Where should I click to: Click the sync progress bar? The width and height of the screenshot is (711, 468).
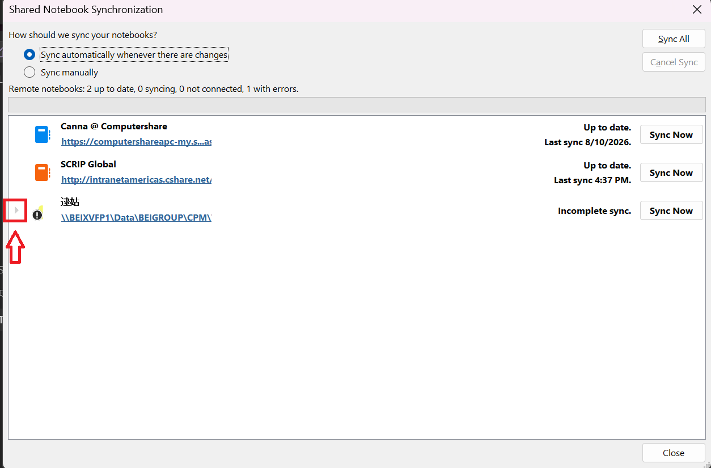357,105
